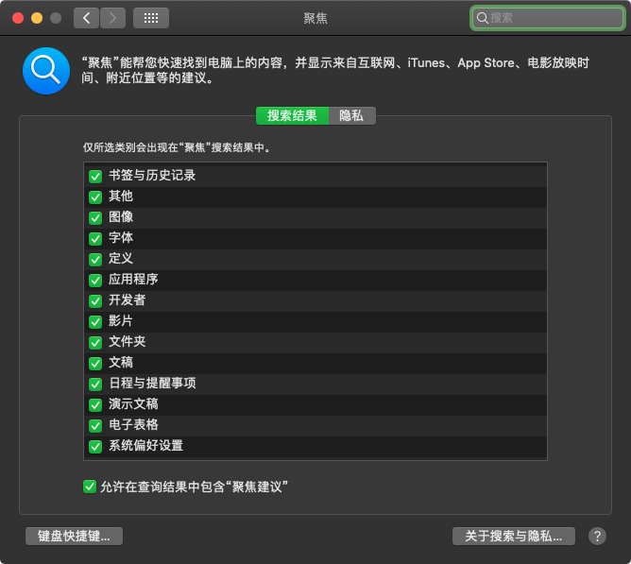The width and height of the screenshot is (631, 564).
Task: Click 关于搜索与隐私... button
Action: click(514, 537)
